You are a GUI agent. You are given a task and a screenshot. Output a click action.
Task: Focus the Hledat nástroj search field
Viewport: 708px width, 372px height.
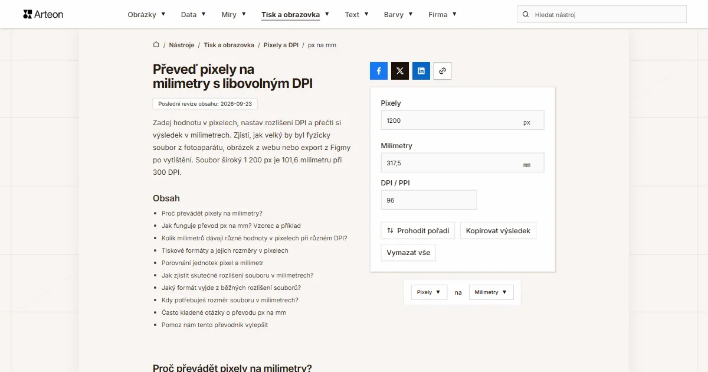[x=602, y=14]
